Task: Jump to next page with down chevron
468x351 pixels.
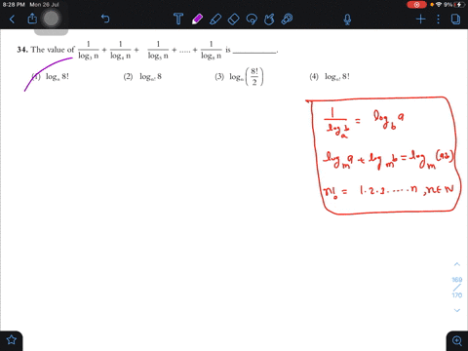Action: click(x=457, y=310)
